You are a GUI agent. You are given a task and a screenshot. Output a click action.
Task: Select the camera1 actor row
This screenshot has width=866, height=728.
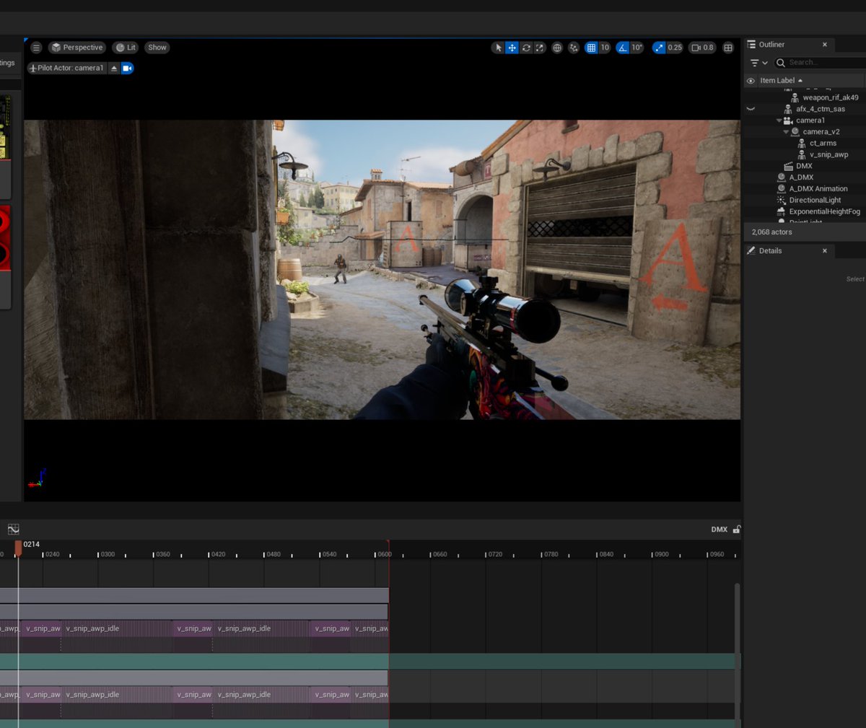[810, 120]
